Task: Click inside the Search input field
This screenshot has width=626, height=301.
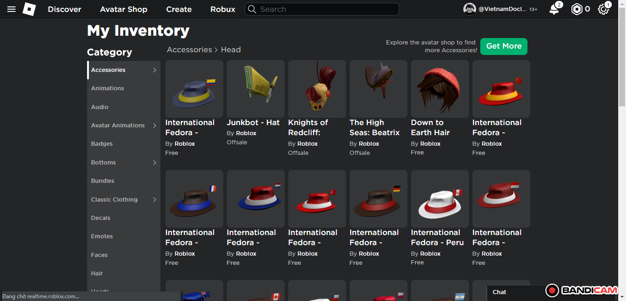Action: (325, 9)
